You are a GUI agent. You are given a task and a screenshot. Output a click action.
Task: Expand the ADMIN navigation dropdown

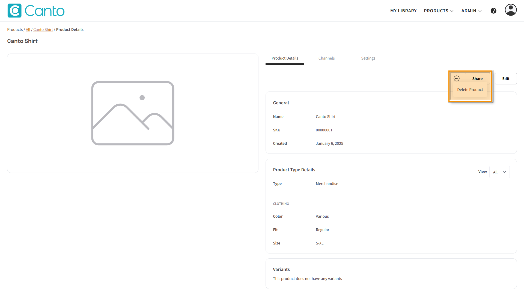click(471, 11)
